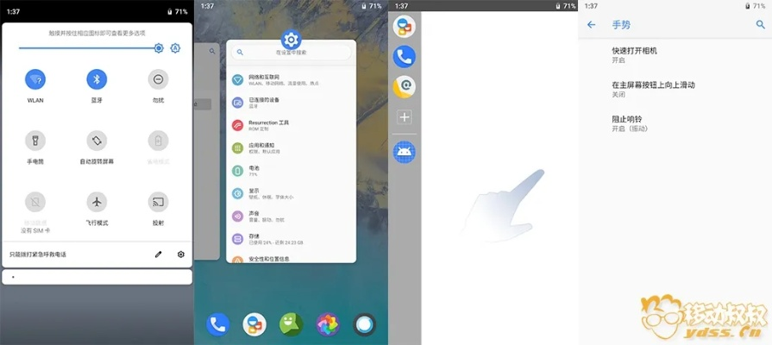Open 已连接的设备 settings entry
This screenshot has width=772, height=345.
[291, 103]
